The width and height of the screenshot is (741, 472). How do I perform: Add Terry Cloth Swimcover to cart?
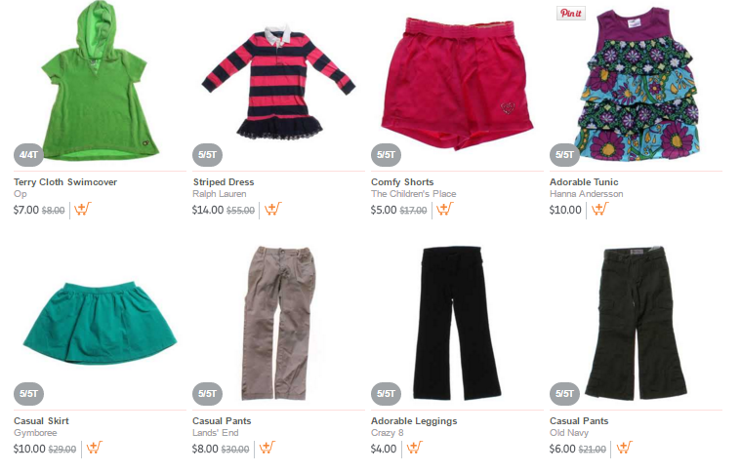(83, 209)
